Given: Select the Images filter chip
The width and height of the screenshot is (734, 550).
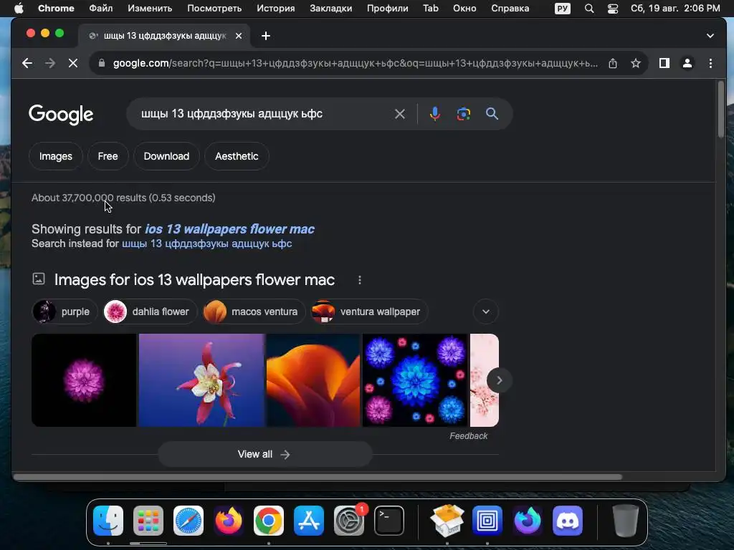Looking at the screenshot, I should [56, 156].
